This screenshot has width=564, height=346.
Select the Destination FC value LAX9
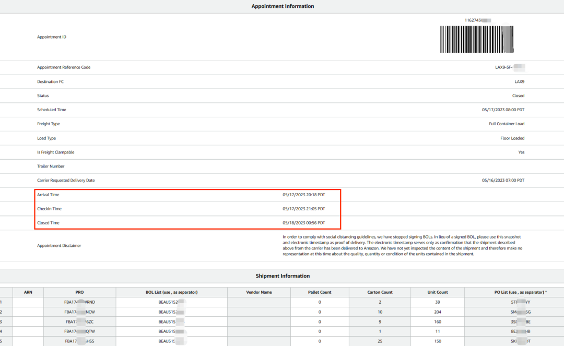(x=519, y=82)
